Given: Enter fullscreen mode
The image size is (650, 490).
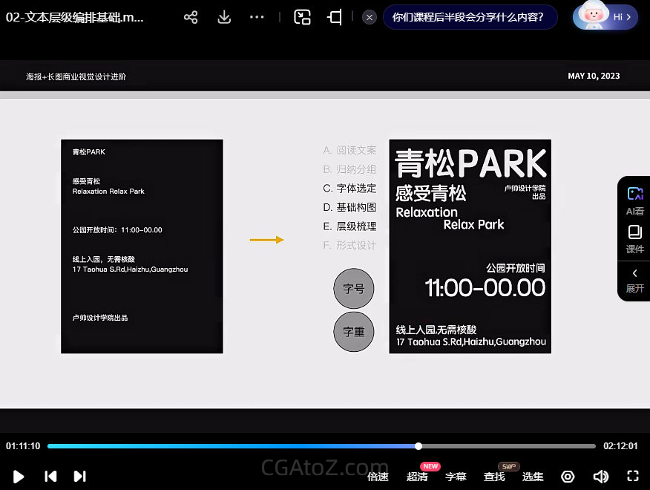Looking at the screenshot, I should point(632,477).
